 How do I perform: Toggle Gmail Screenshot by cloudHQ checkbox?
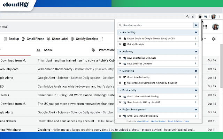(120, 116)
